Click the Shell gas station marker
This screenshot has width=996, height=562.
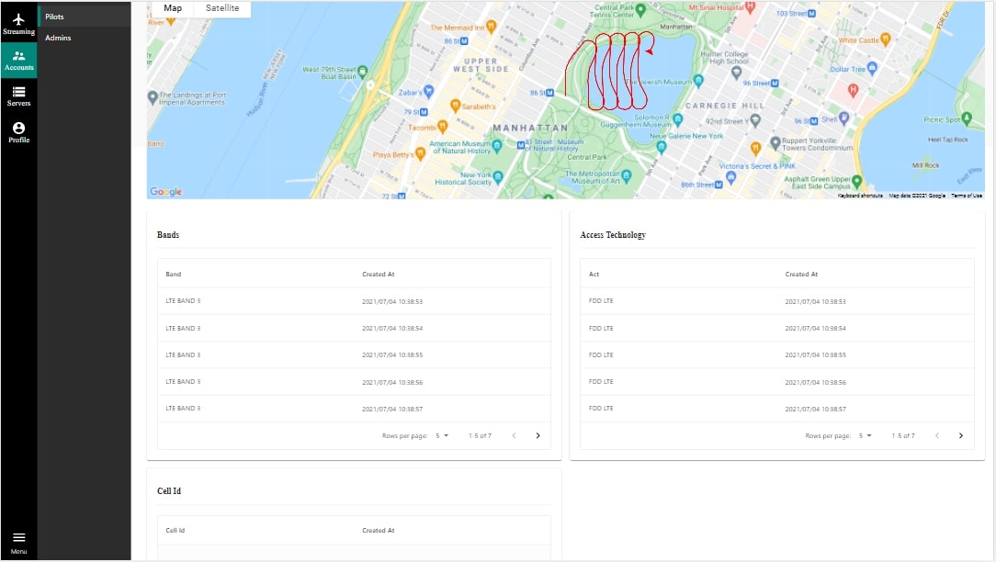point(843,118)
